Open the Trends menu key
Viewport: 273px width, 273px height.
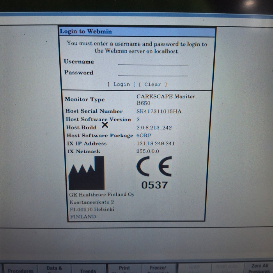click(88, 269)
